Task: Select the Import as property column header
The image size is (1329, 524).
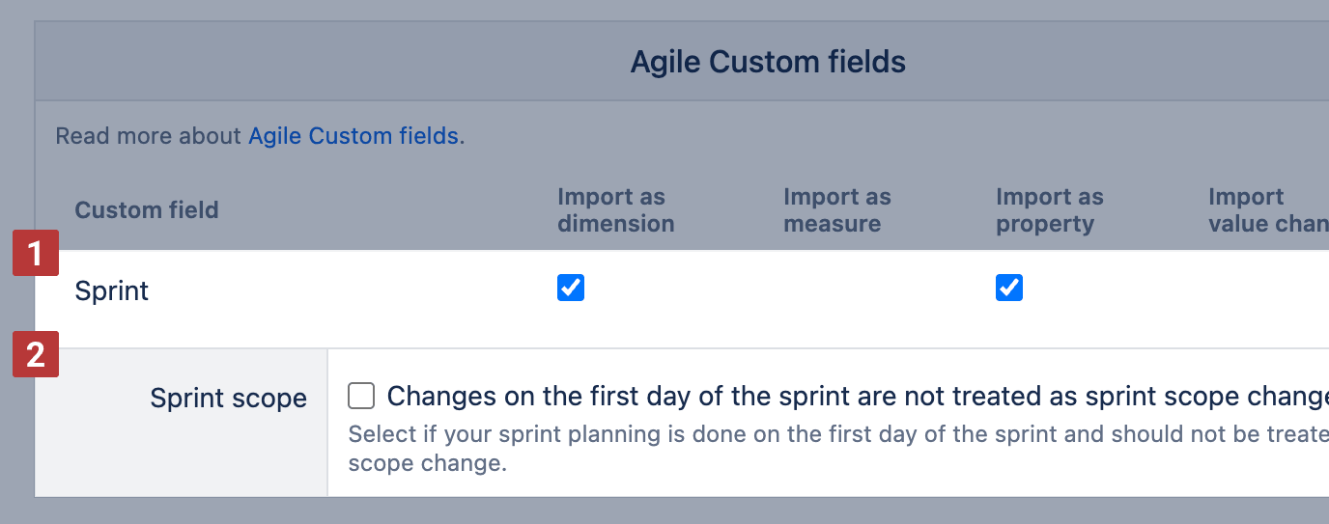Action: tap(1049, 210)
